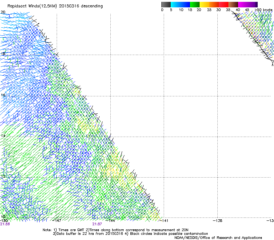The width and height of the screenshot is (274, 240).
Task: Select the cyan-blue 5-15 knots color swatch
Action: [x=180, y=4]
